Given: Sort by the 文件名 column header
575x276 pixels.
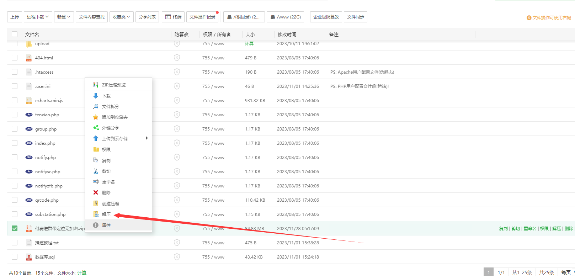Looking at the screenshot, I should (32, 34).
